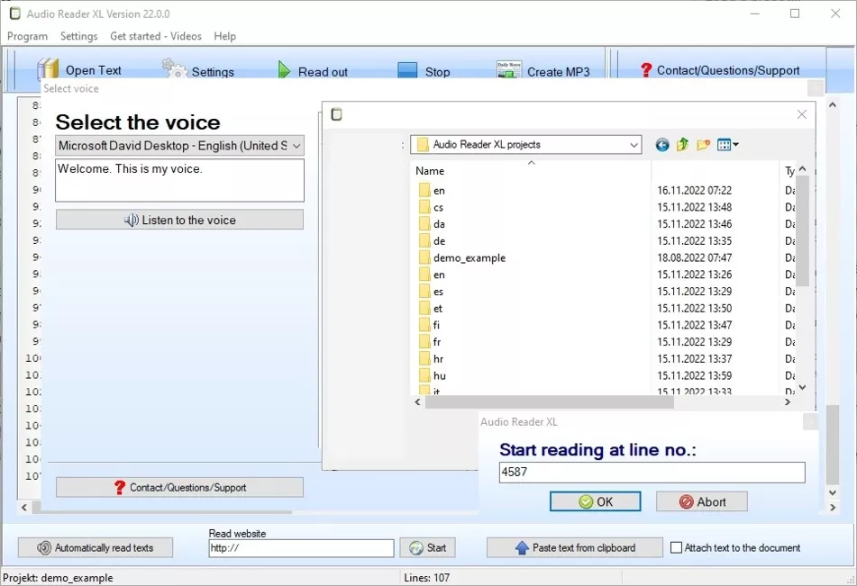Create a new folder with the folder icon
The height and width of the screenshot is (586, 857).
pyautogui.click(x=703, y=145)
